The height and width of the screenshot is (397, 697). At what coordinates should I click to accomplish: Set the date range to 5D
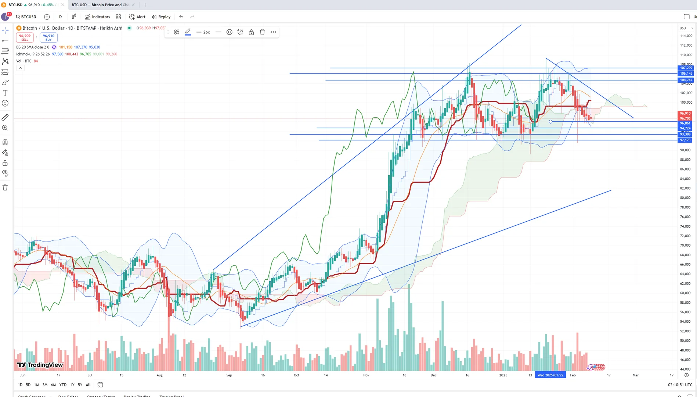pos(28,385)
